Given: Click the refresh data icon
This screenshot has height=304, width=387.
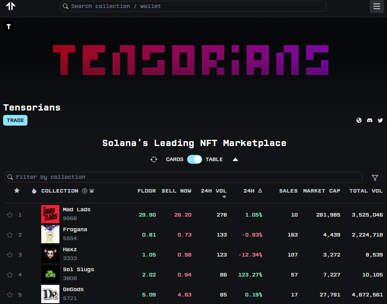Looking at the screenshot, I should (x=154, y=159).
